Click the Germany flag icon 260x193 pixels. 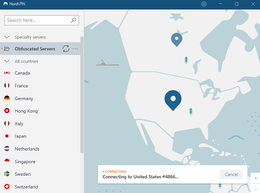[x=7, y=98]
